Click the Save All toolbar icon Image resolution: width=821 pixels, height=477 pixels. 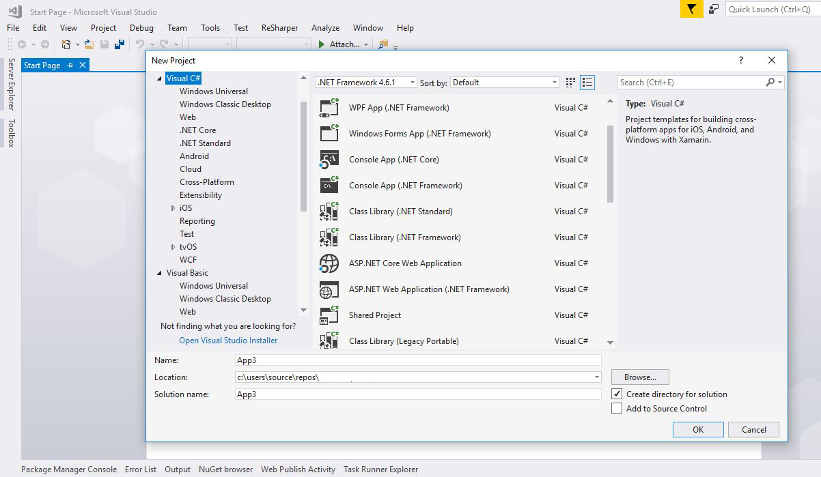(x=120, y=44)
